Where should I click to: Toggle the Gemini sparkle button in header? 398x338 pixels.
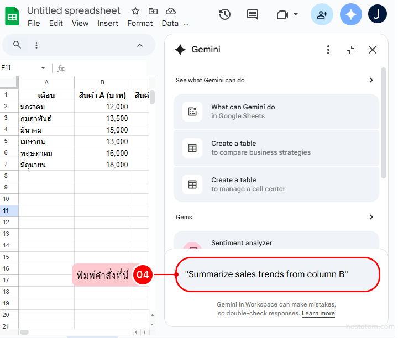(x=350, y=15)
